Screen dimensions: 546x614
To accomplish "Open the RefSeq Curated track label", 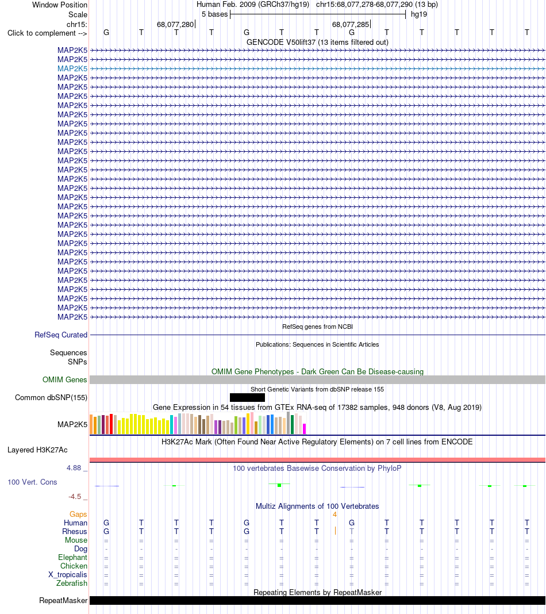I will click(61, 335).
